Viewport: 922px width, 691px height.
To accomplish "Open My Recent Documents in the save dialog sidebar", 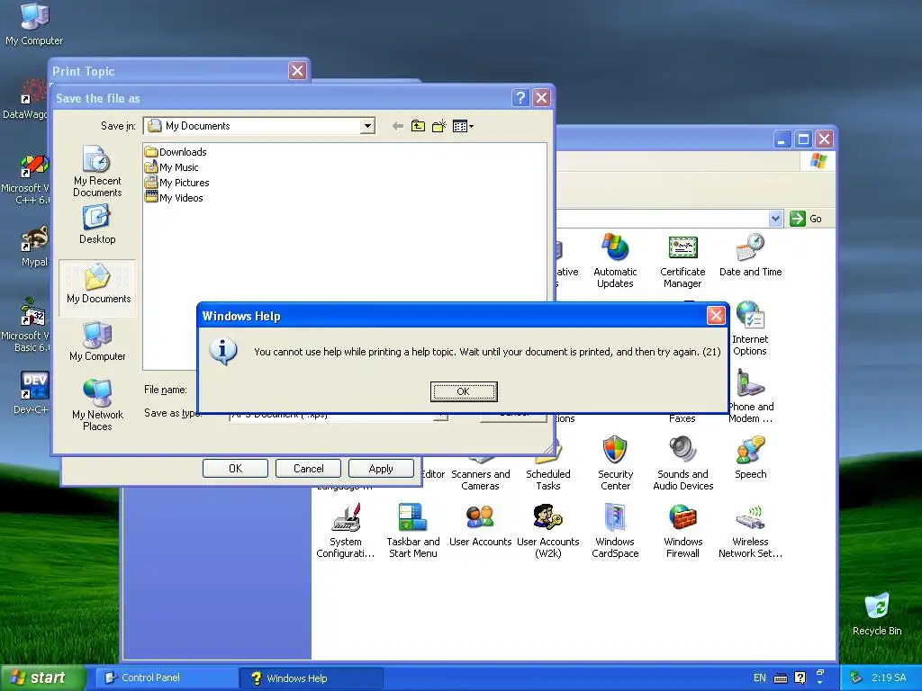I will [97, 171].
